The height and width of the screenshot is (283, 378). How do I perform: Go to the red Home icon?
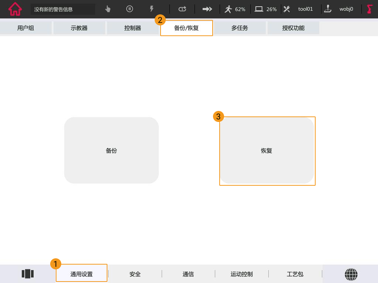point(15,9)
